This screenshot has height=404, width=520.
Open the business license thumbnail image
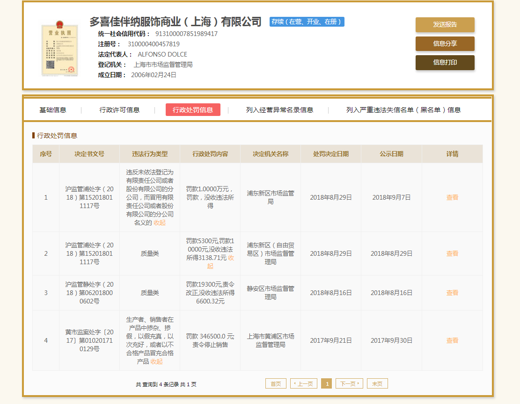(x=60, y=49)
